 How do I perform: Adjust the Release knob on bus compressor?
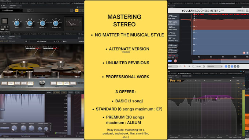click(42, 23)
